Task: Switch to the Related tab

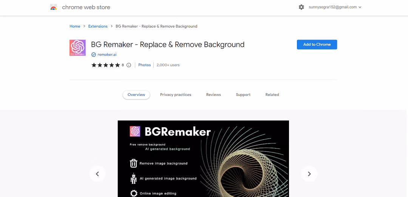Action: point(272,95)
